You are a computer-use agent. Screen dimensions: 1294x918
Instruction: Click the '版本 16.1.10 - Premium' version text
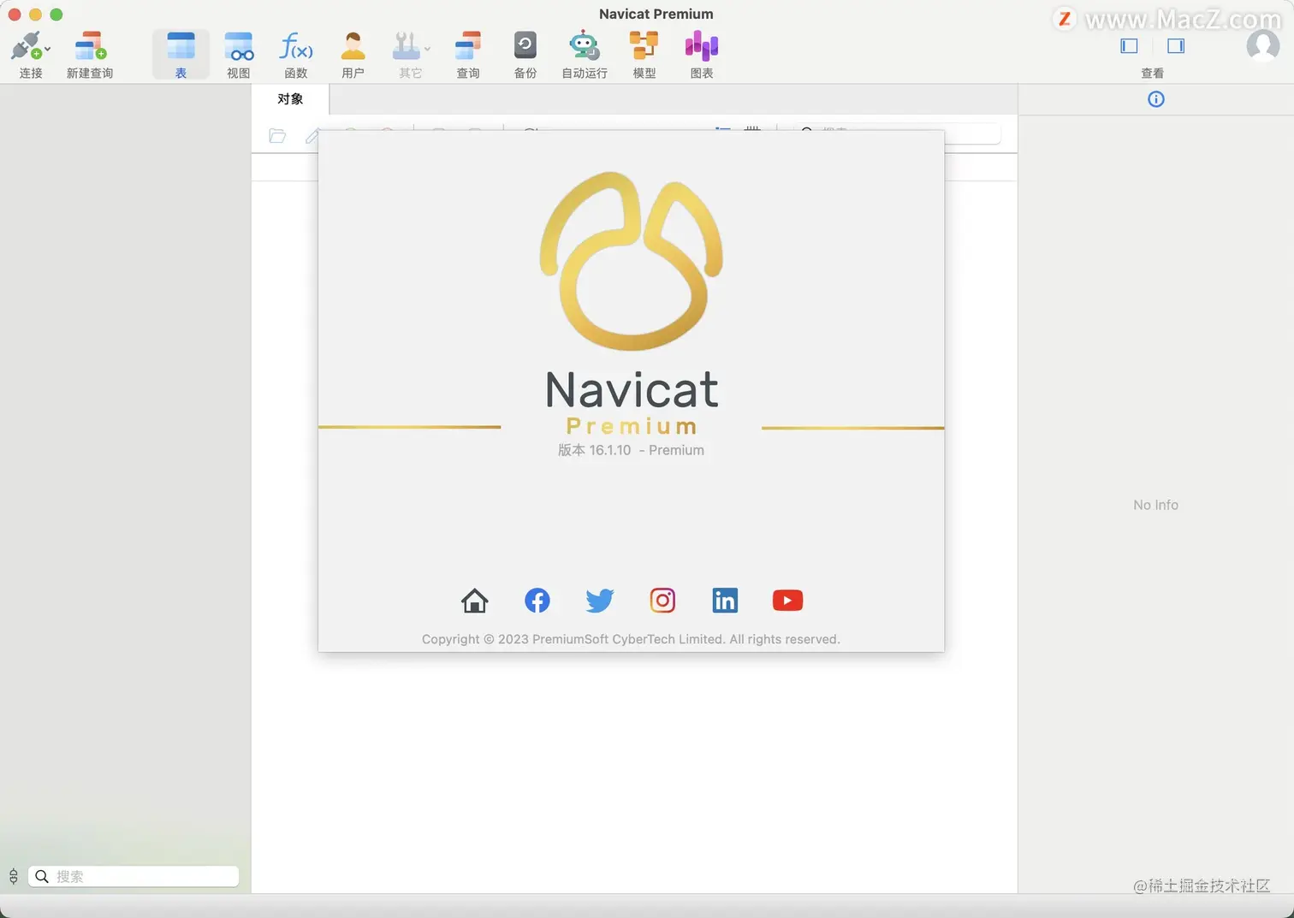[631, 450]
